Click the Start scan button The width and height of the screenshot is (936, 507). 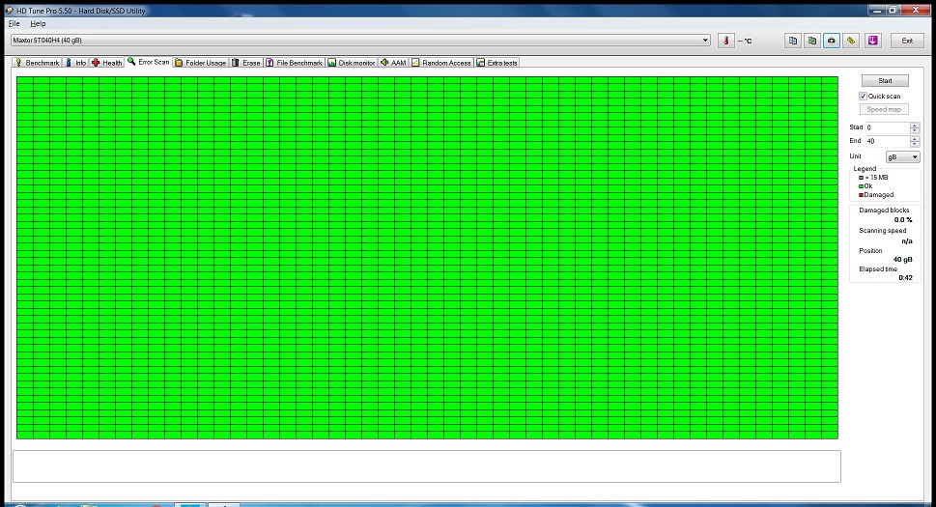point(885,80)
